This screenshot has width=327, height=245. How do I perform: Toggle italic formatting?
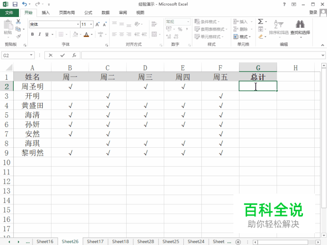[40, 34]
